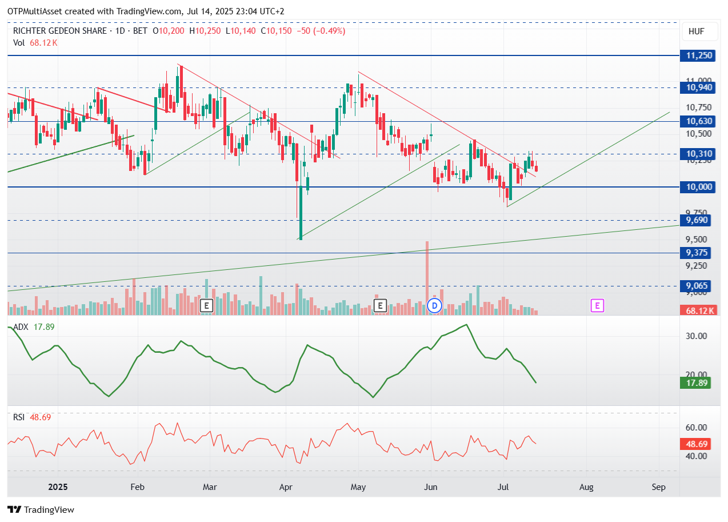Viewport: 728px width, 522px height.
Task: Click the 1D interval label in title
Action: (120, 31)
